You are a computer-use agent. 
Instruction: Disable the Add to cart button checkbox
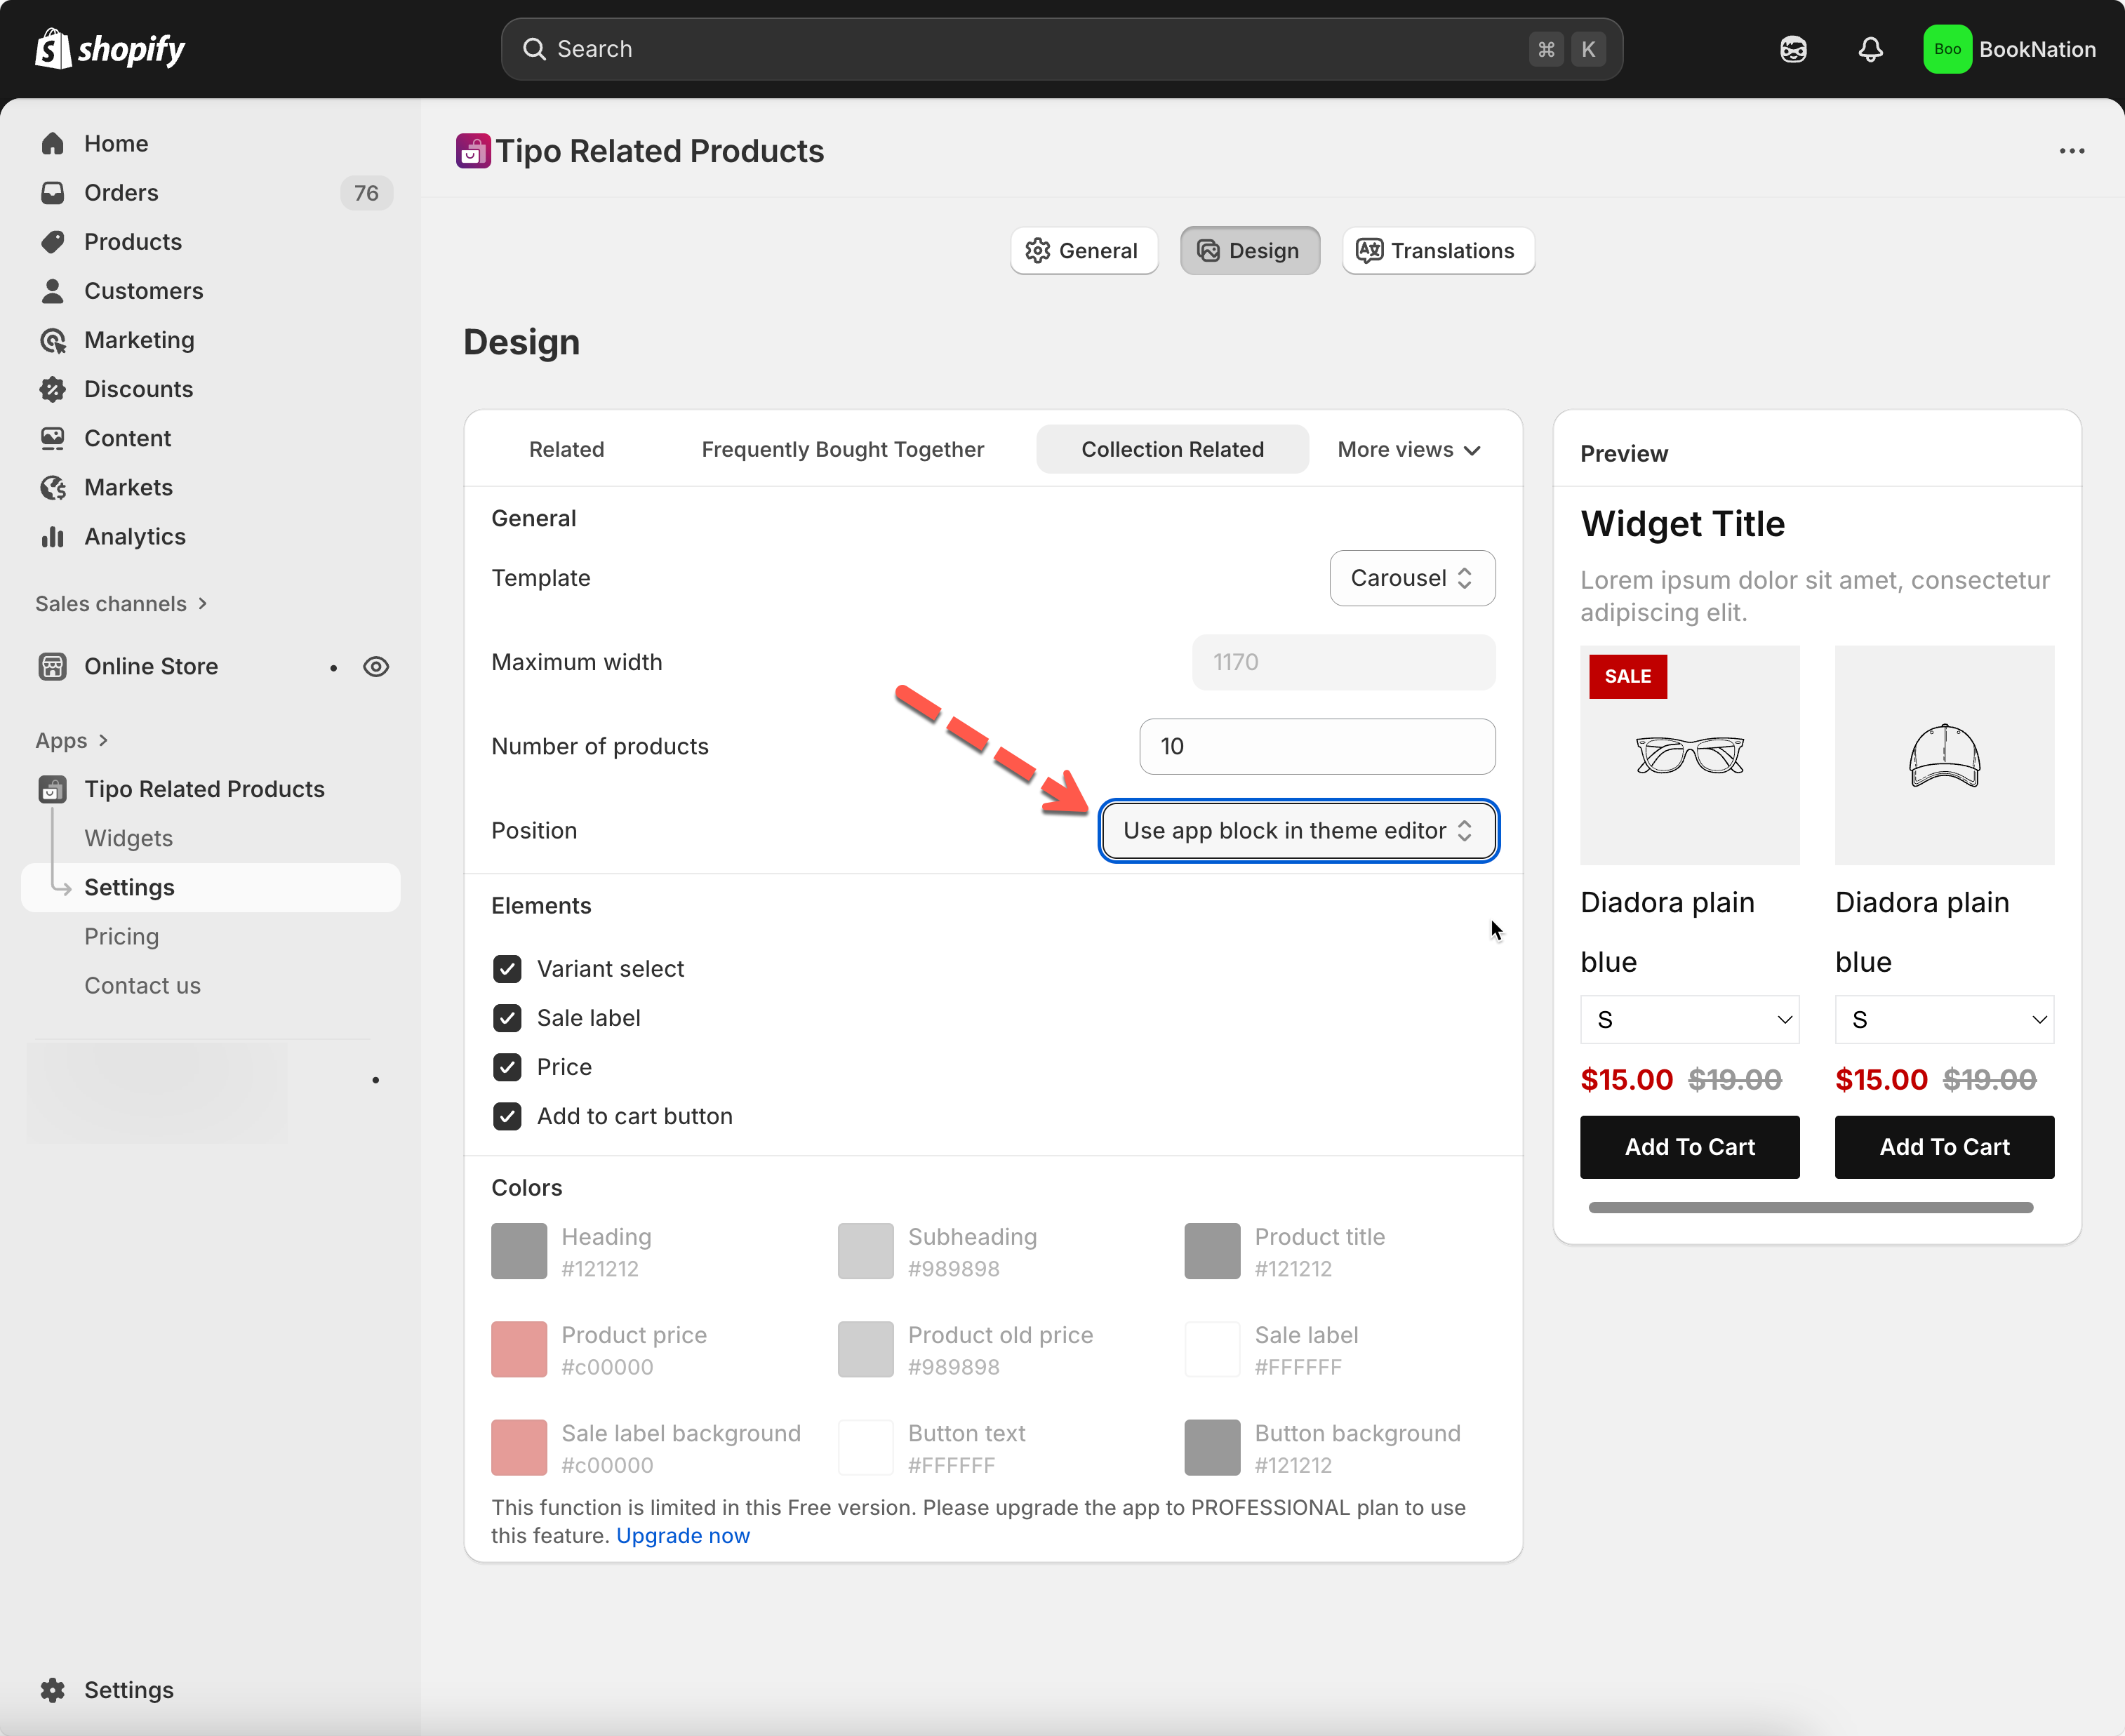coord(507,1116)
